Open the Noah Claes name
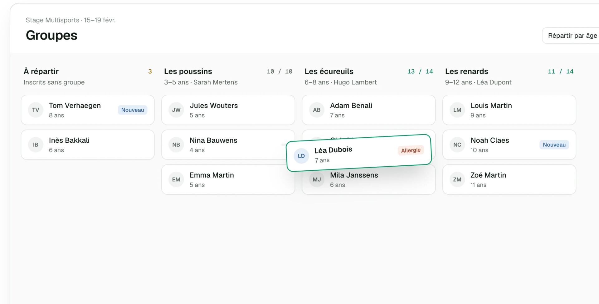Viewport: 599px width, 304px height. [490, 140]
